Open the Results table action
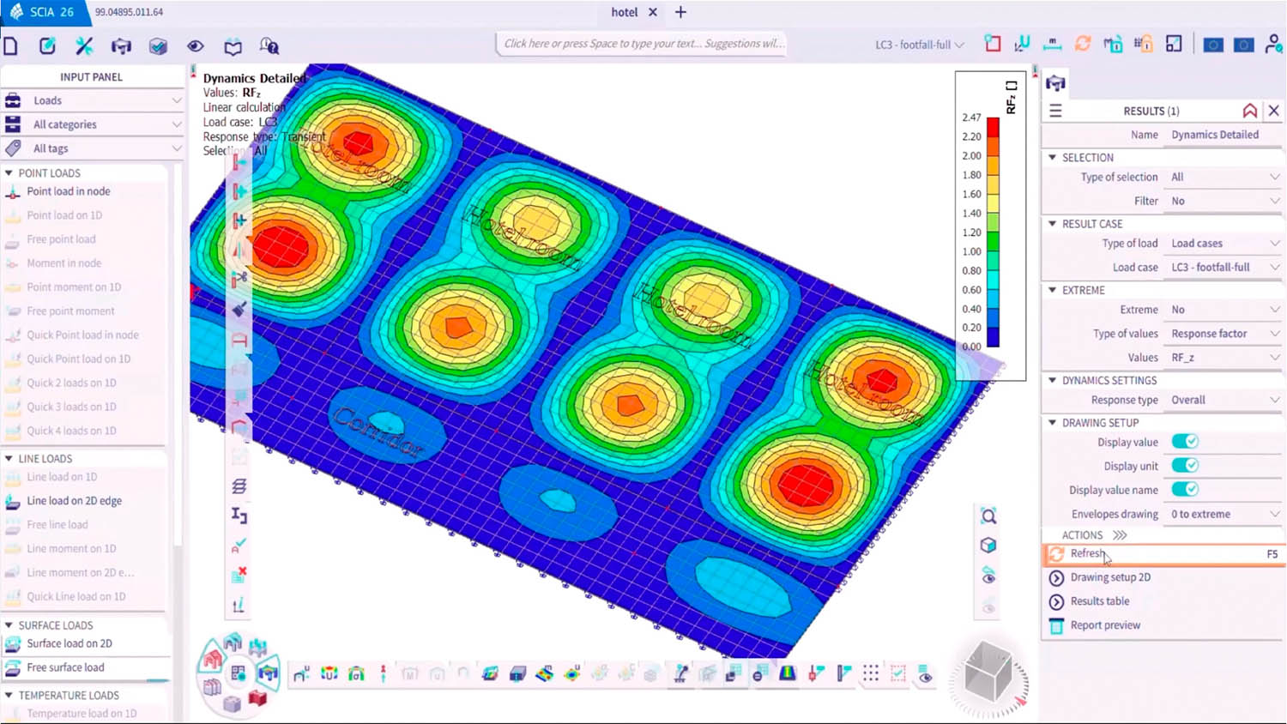This screenshot has height=724, width=1287. pos(1099,601)
